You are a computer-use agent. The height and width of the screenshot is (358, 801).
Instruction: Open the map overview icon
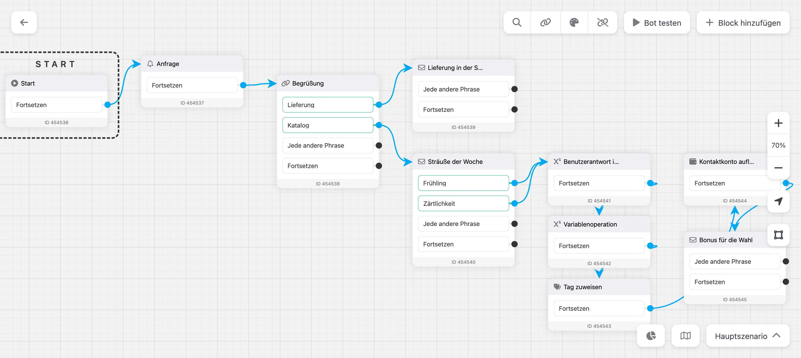pyautogui.click(x=685, y=336)
